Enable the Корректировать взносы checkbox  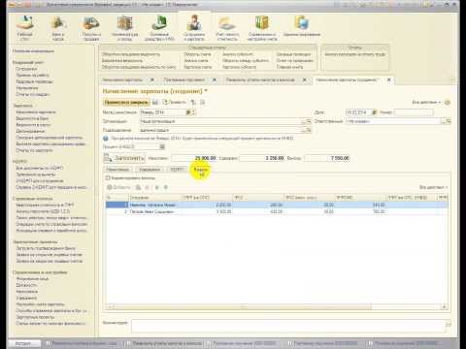tap(108, 178)
